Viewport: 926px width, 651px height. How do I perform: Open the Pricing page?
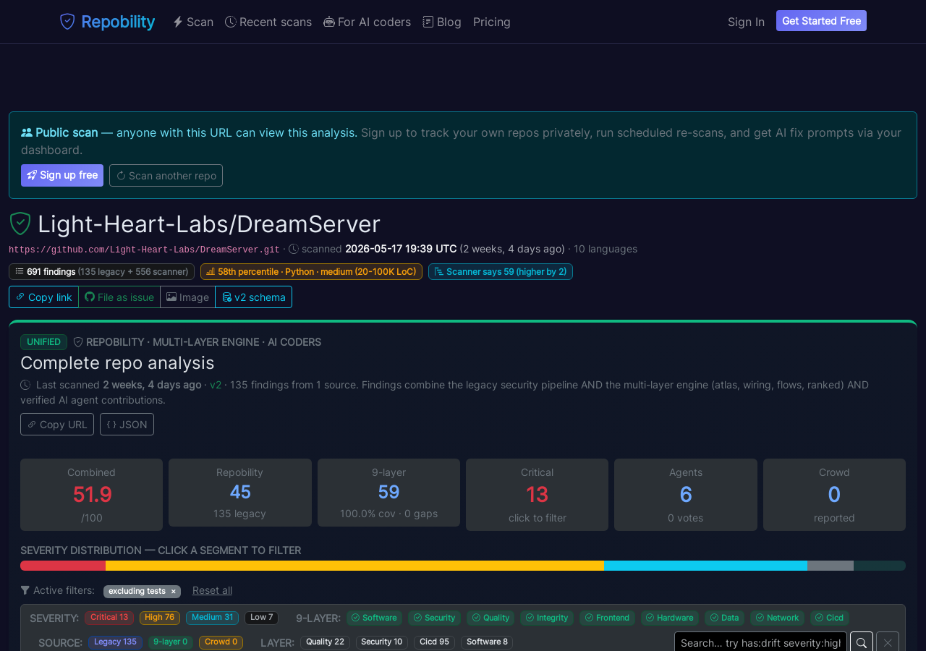[492, 22]
